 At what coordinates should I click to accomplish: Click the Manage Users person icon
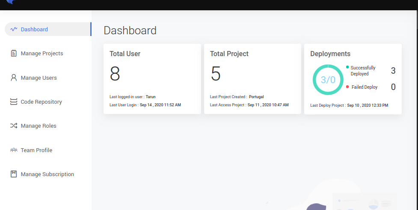click(14, 78)
